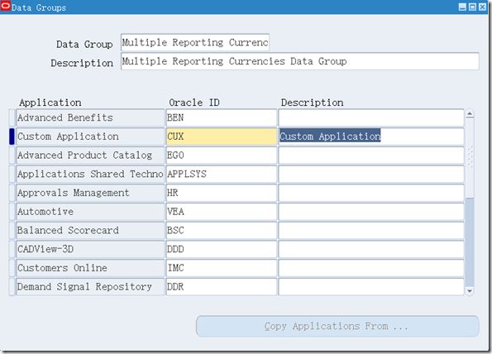Click the Data Group name field

(195, 42)
